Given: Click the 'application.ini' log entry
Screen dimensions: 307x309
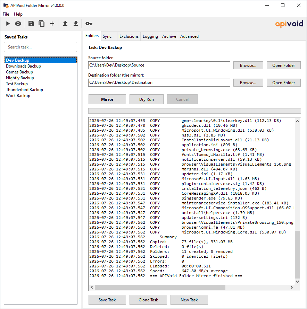Looking at the screenshot, I should pyautogui.click(x=163, y=145).
